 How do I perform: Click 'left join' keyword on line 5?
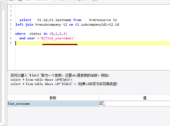[x=24, y=25]
